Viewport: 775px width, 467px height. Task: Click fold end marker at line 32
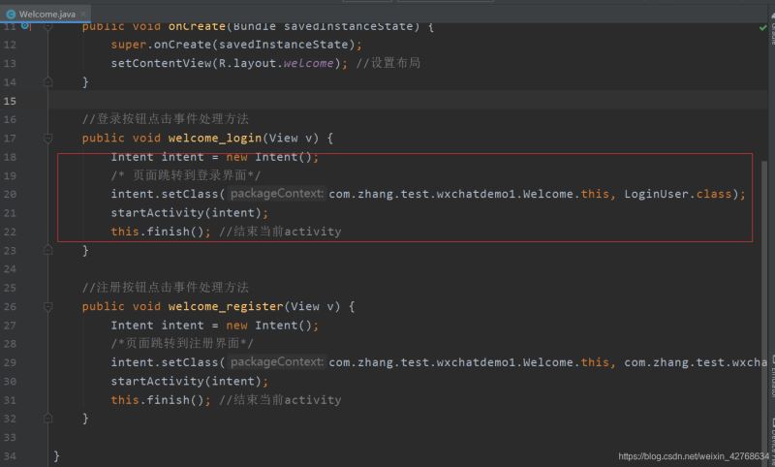click(x=47, y=419)
